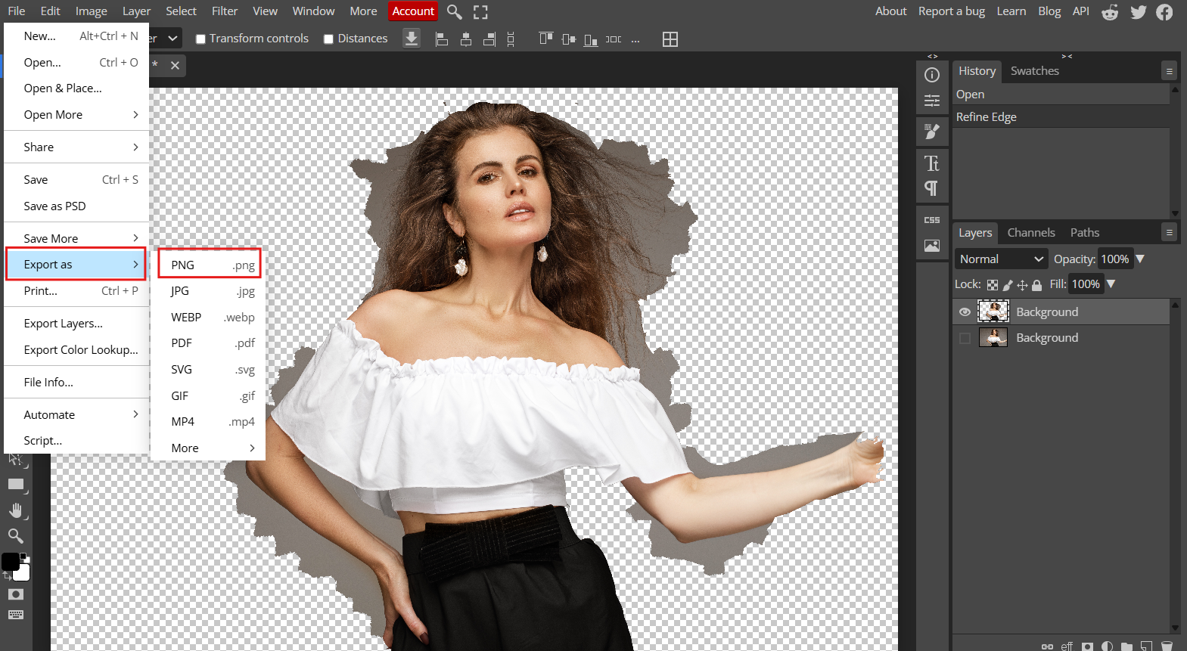Select the Zoom tool in toolbar
The height and width of the screenshot is (651, 1187).
pos(15,536)
